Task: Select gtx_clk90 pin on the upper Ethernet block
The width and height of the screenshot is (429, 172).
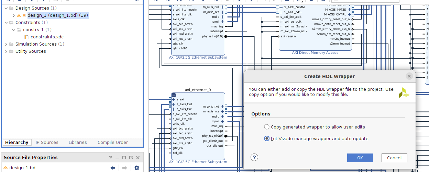Action: click(x=180, y=48)
